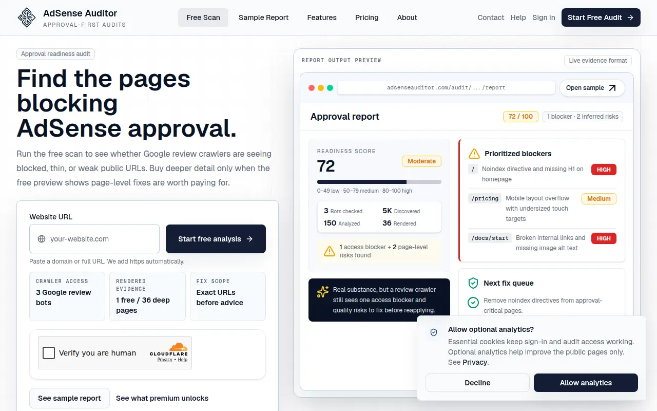Image resolution: width=657 pixels, height=411 pixels.
Task: Click the Cloudflare logo
Action: tap(169, 349)
